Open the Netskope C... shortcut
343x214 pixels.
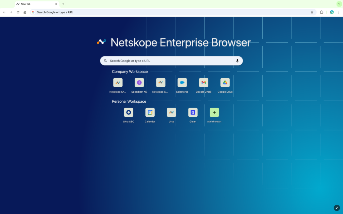click(x=160, y=83)
